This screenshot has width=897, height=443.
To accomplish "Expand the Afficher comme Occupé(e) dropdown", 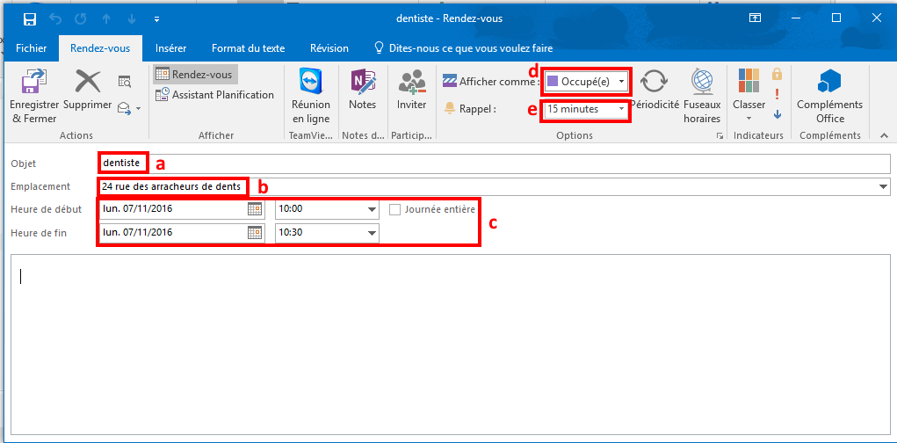I will (x=621, y=82).
